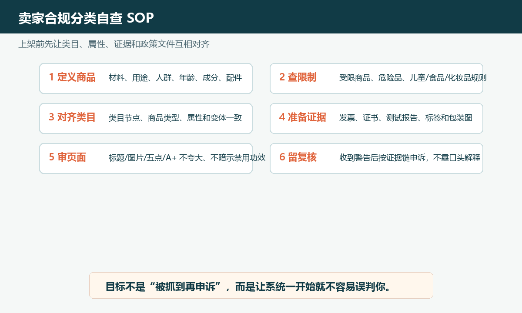The image size is (522, 313).
Task: Select the heading 4 准备证据
Action: (x=303, y=117)
